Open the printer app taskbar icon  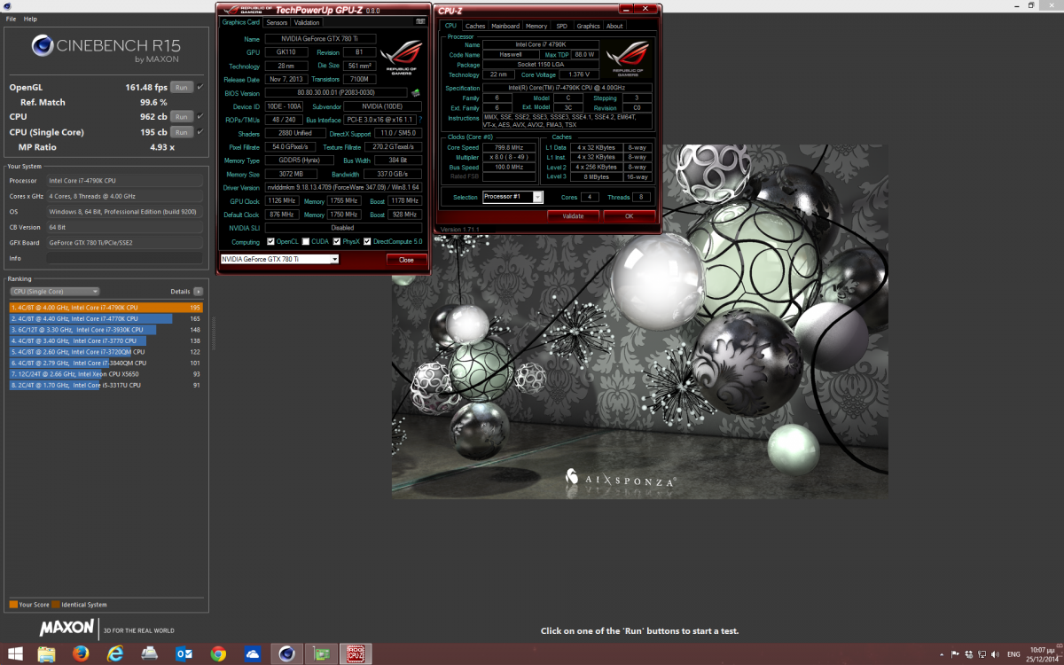(x=150, y=654)
